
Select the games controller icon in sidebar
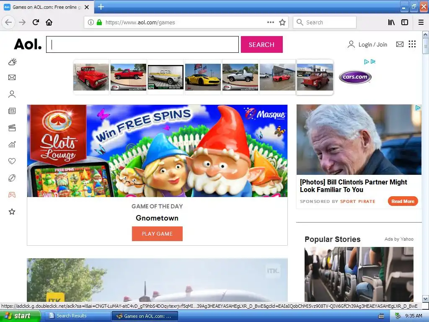click(x=12, y=195)
